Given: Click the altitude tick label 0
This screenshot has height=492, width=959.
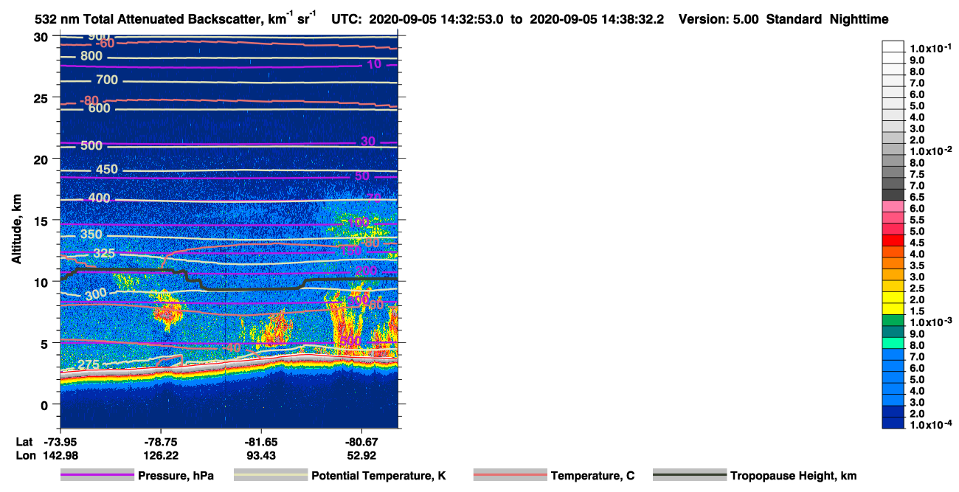Looking at the screenshot, I should (45, 404).
